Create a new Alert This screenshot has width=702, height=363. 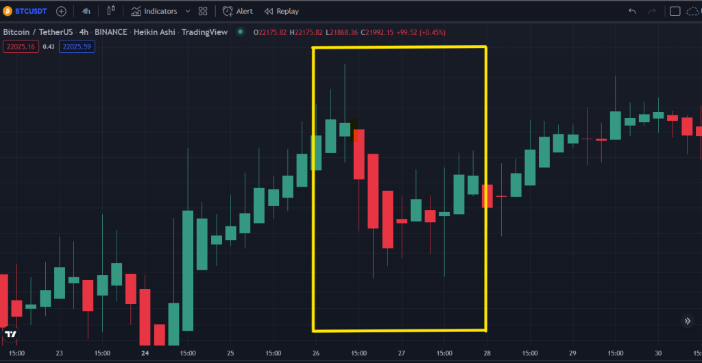238,11
